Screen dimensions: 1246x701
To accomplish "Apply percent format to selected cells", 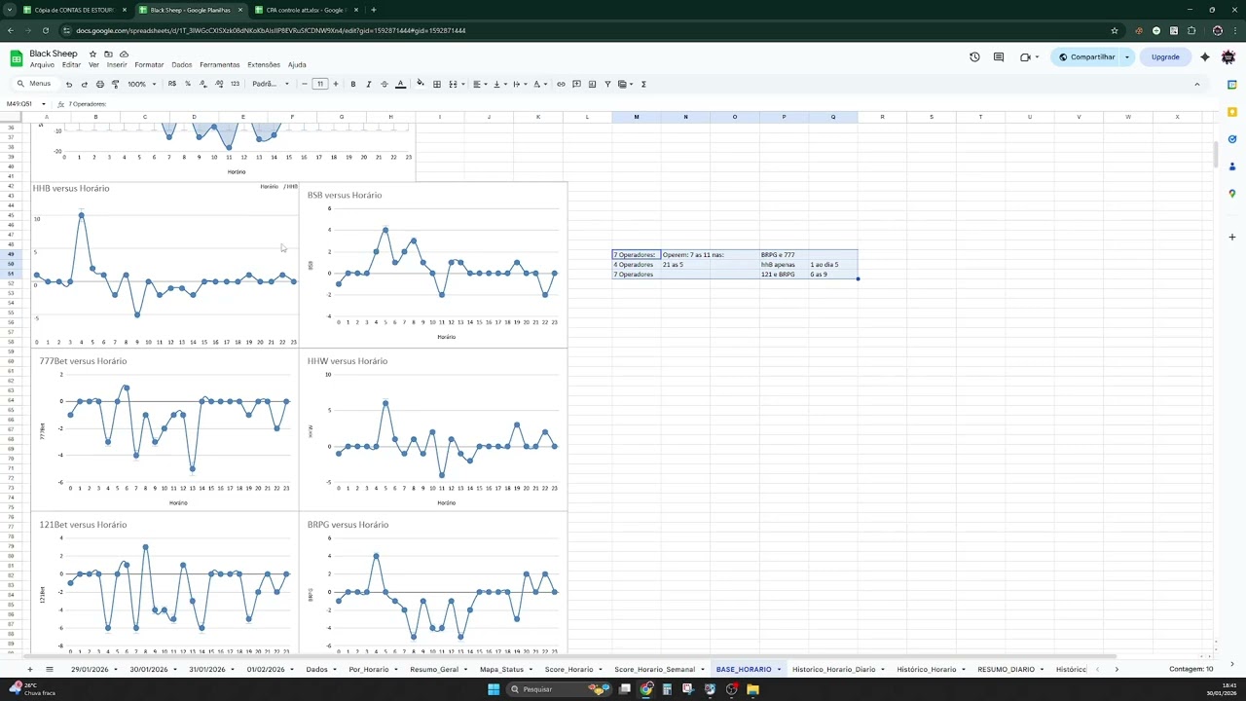I will pyautogui.click(x=188, y=84).
